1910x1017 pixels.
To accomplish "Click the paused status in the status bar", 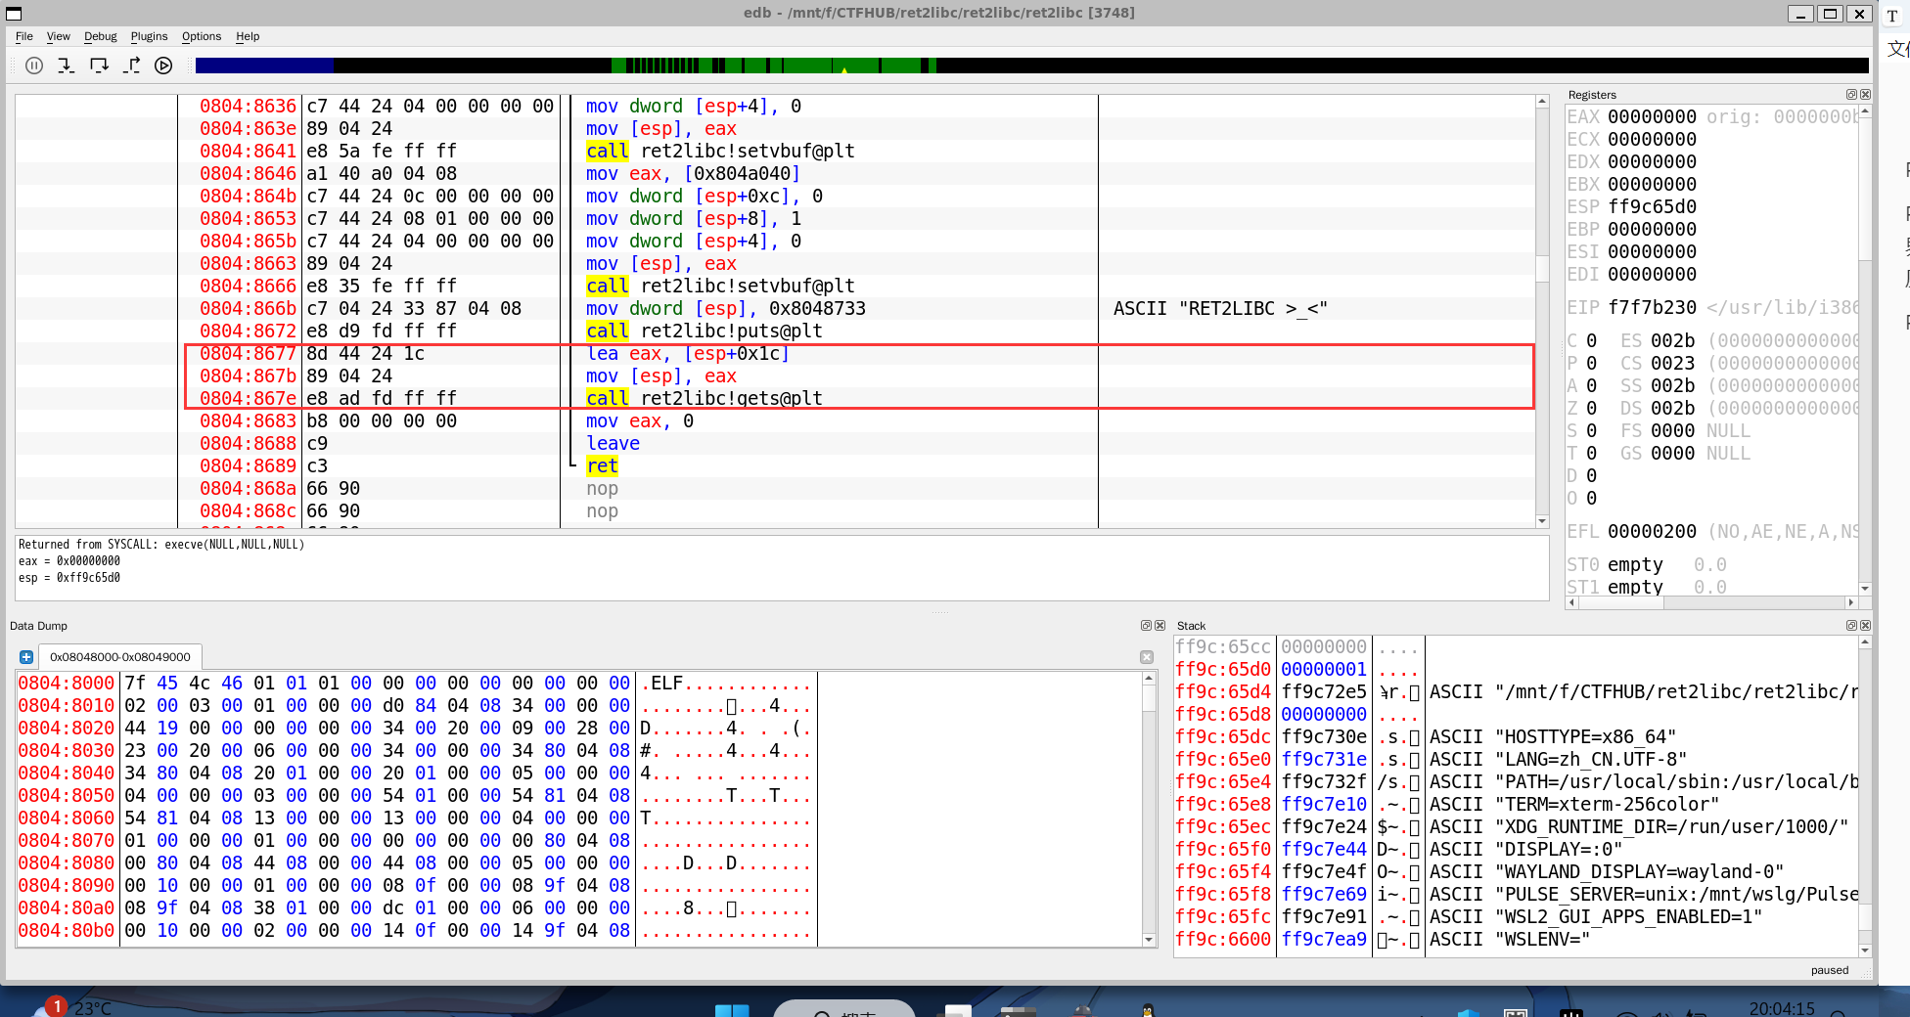I will [x=1829, y=970].
